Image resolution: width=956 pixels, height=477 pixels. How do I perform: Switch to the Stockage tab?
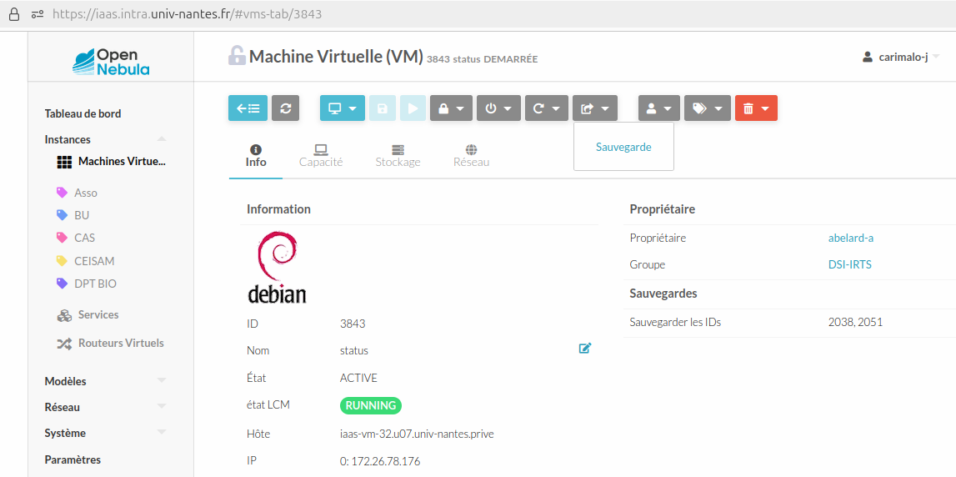pyautogui.click(x=398, y=155)
